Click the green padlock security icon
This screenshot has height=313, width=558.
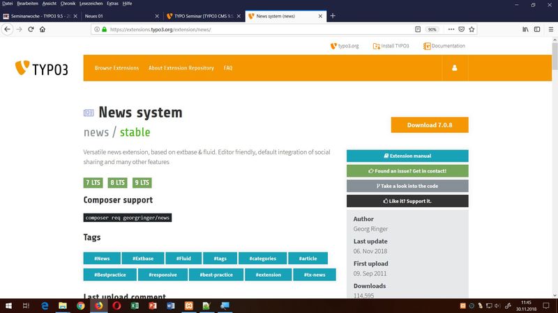pyautogui.click(x=104, y=29)
